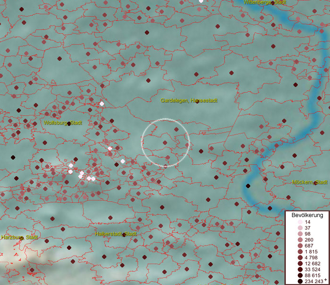Image resolution: width=330 pixels, height=285 pixels.
Task: Select the "Wolfsburg, Stadt" label
Action: pos(63,123)
